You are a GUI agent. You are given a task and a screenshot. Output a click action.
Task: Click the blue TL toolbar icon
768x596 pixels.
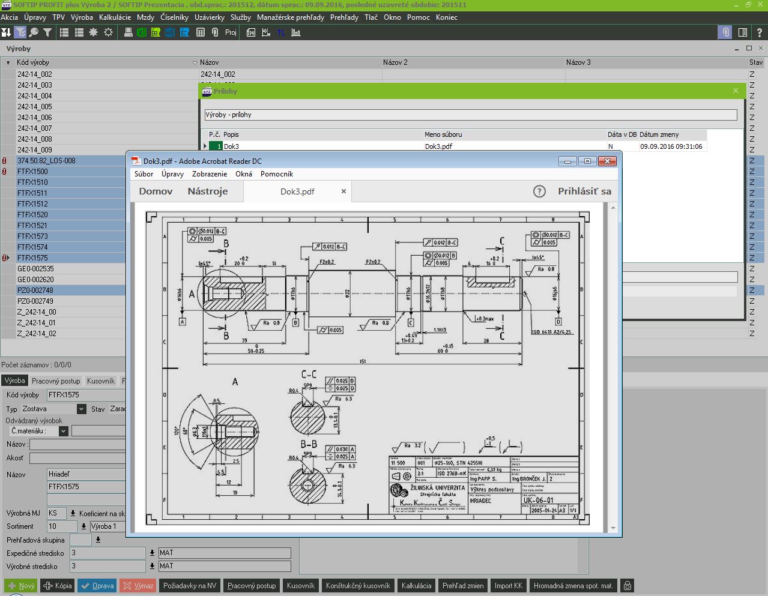281,32
